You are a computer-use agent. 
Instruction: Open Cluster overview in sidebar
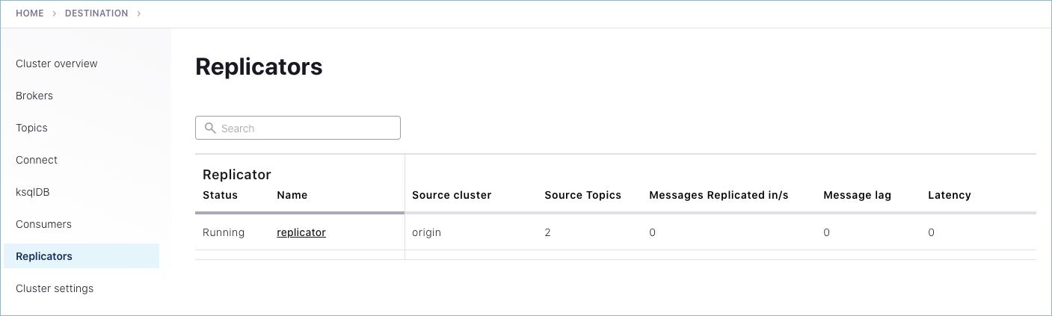click(x=57, y=63)
